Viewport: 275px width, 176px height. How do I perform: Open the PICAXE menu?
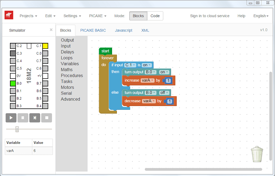98,16
